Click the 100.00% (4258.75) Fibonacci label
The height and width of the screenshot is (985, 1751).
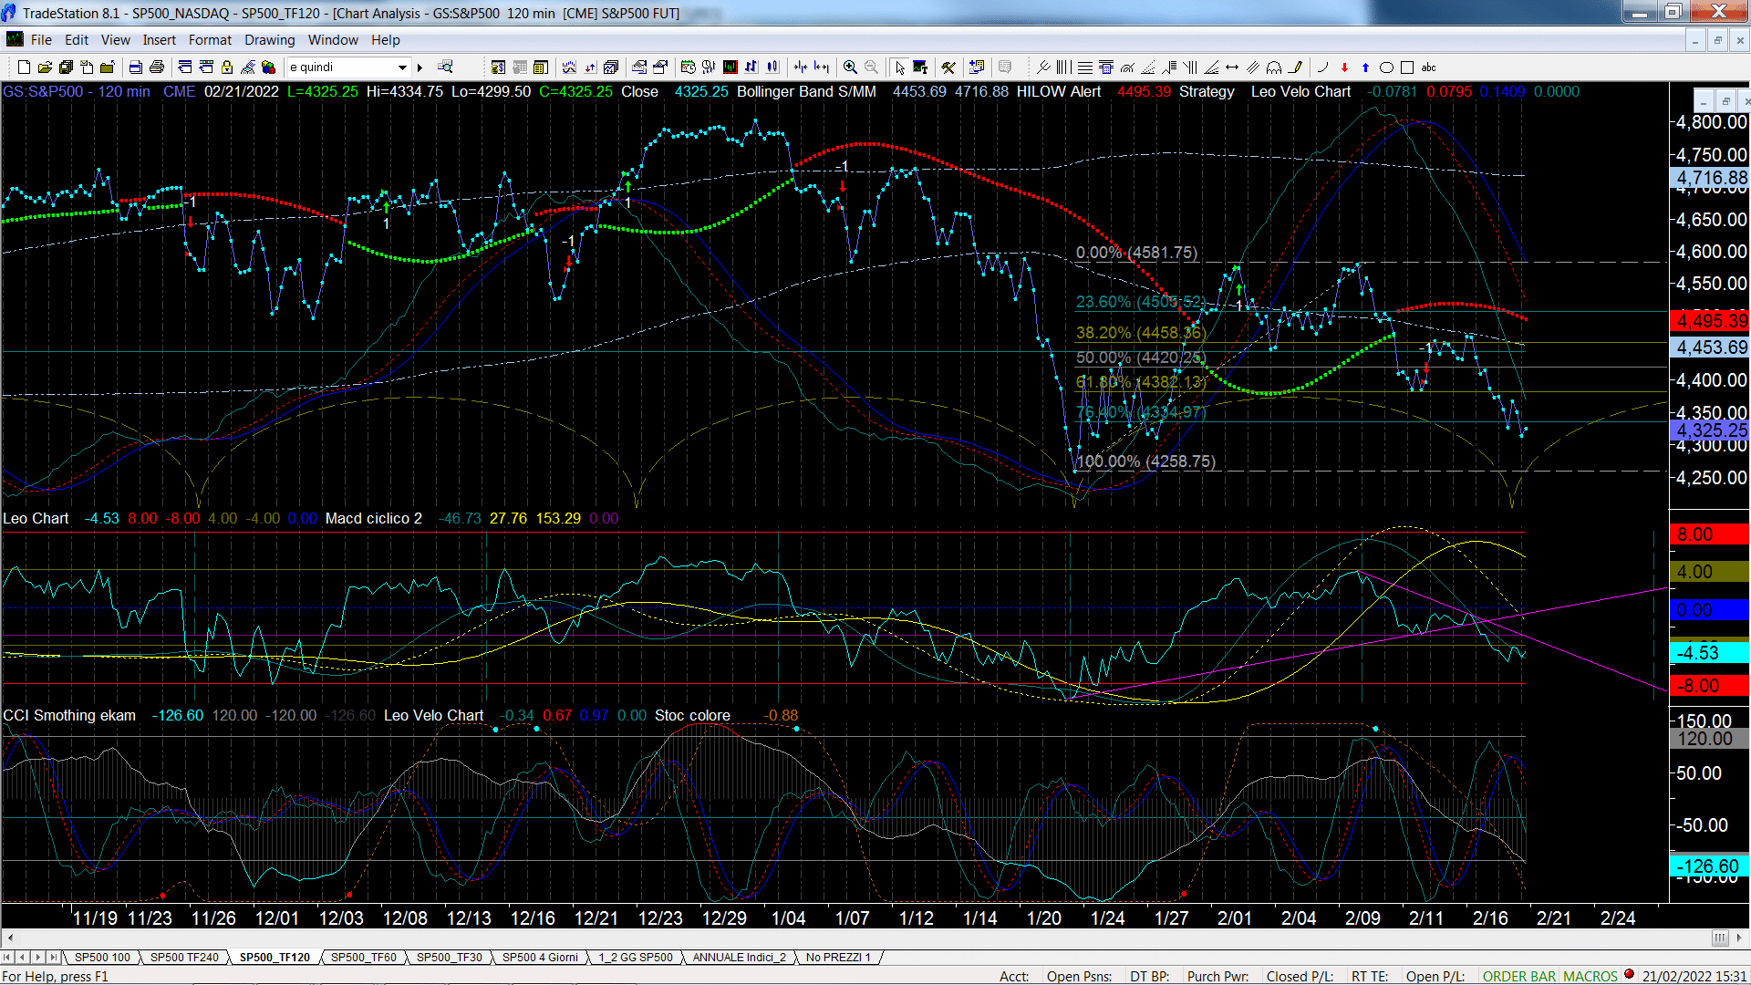[x=1145, y=461]
